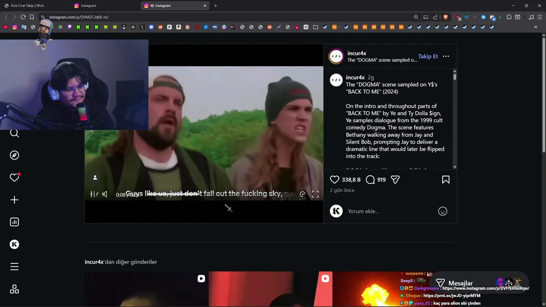Click the create new post plus icon
This screenshot has height=307, width=546.
pyautogui.click(x=15, y=200)
